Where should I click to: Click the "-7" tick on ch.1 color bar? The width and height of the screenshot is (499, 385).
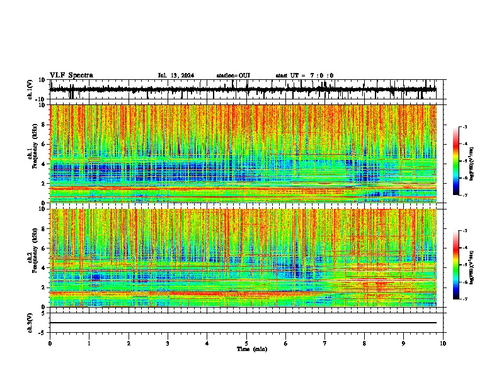pyautogui.click(x=464, y=195)
